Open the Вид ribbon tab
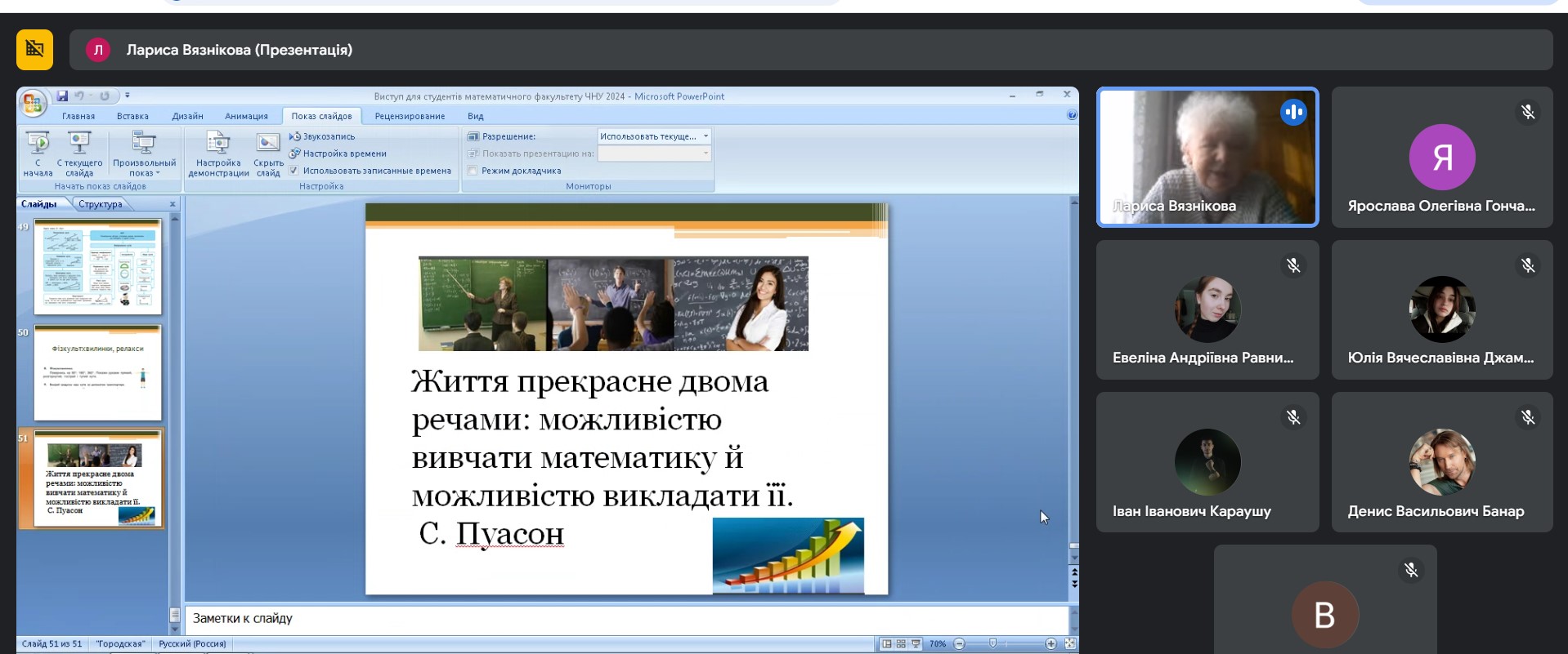 pyautogui.click(x=475, y=116)
